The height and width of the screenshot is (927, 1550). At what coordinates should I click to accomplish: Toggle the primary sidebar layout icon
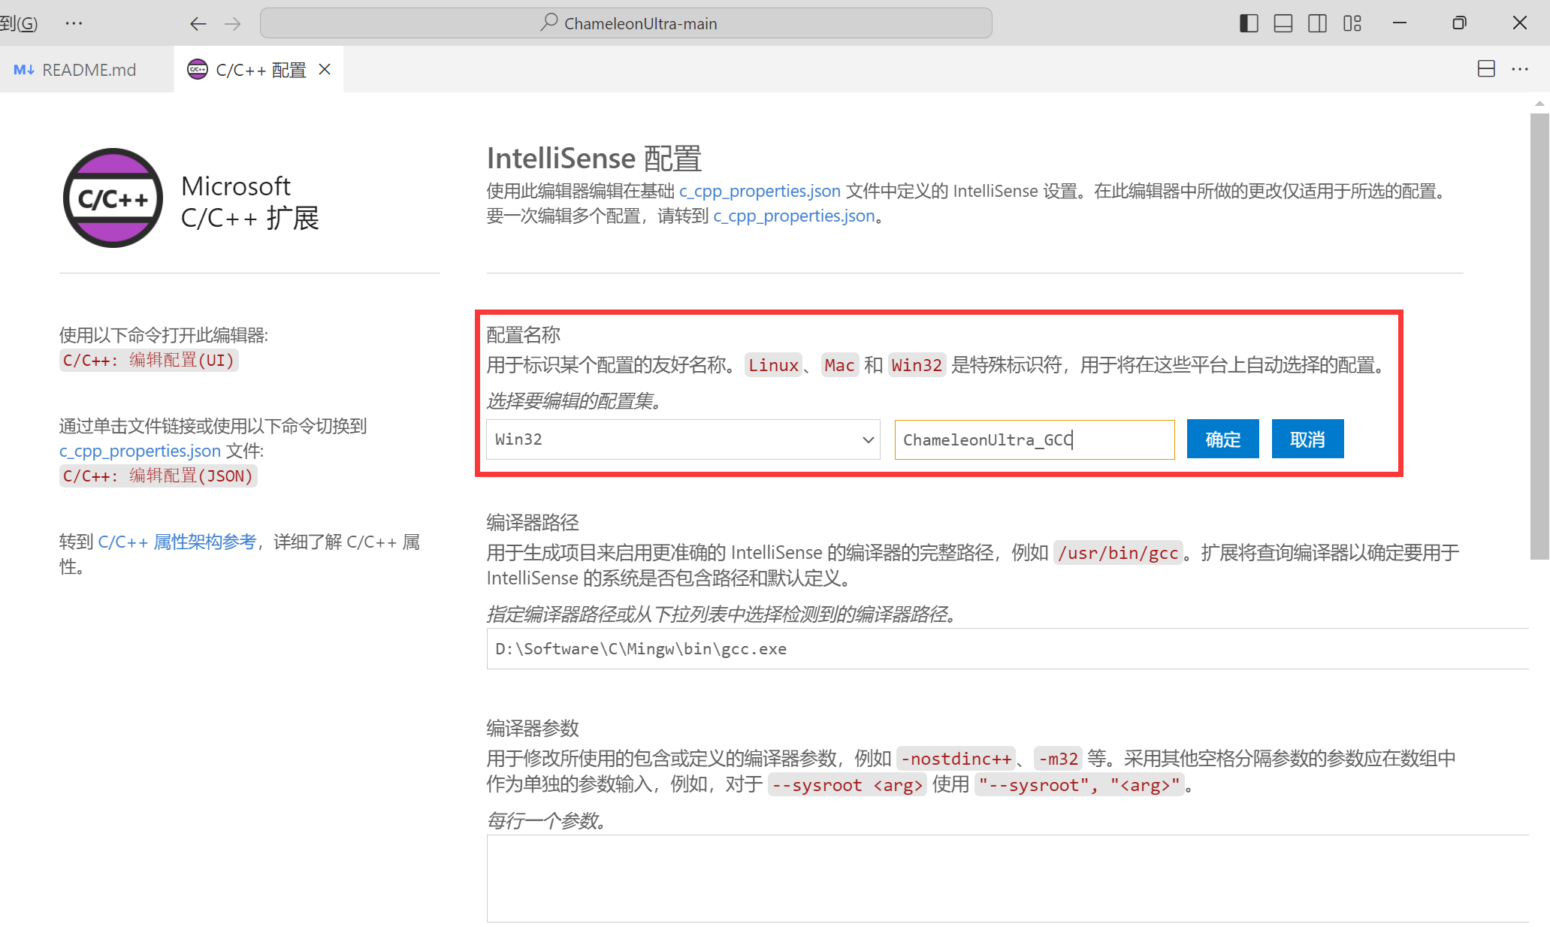[1249, 23]
